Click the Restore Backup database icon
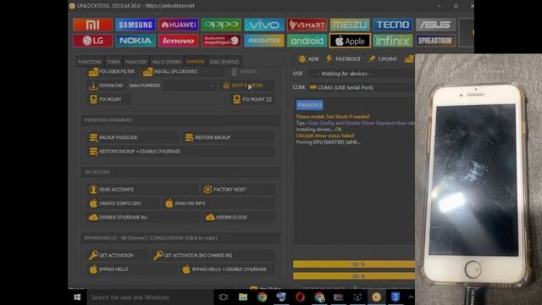The width and height of the screenshot is (542, 305). [189, 137]
